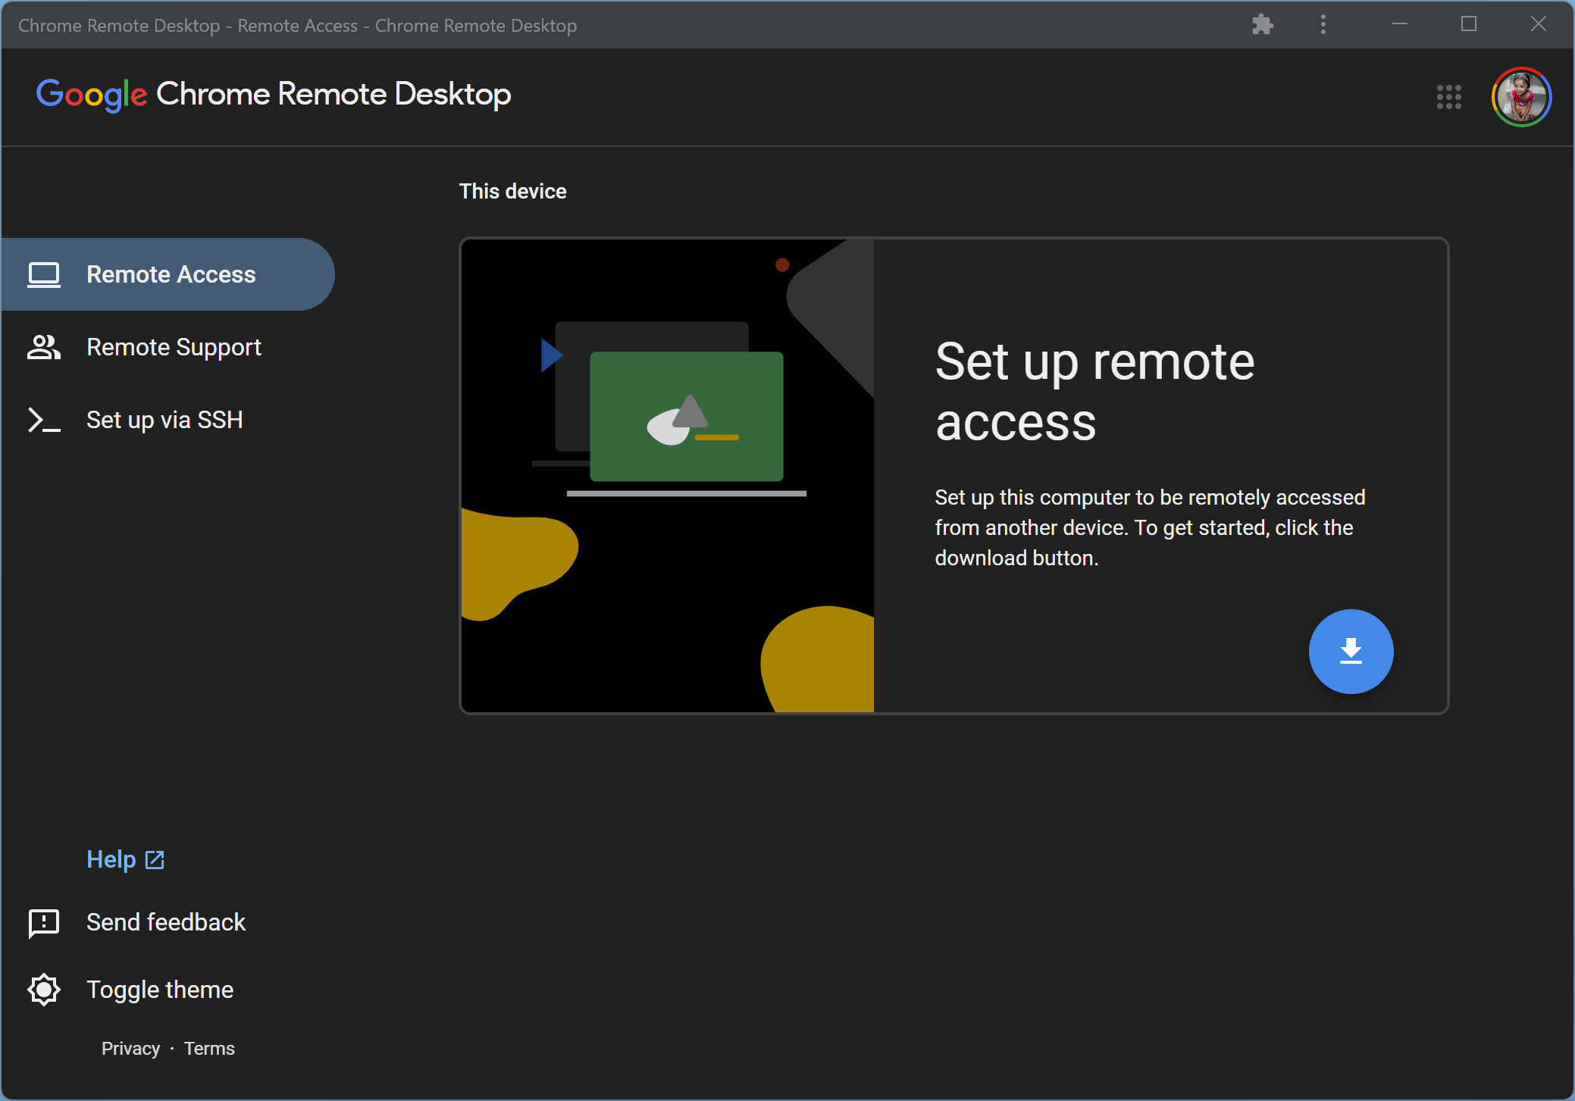Screen dimensions: 1575x1101
Task: Click the 'Set up remote access' heading
Action: point(1094,391)
